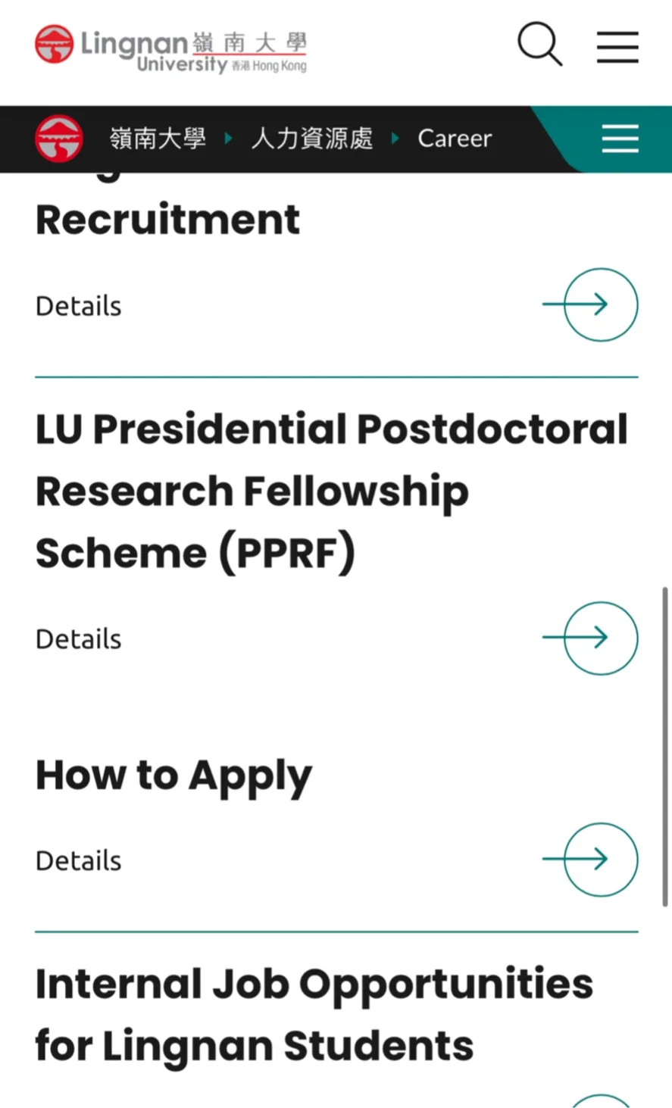Screen dimensions: 672x1108
Task: Click the arrow after 嶺南大學 breadcrumb
Action: coord(228,139)
